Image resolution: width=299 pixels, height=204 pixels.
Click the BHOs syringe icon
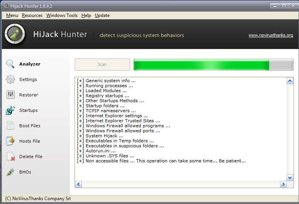pyautogui.click(x=10, y=172)
